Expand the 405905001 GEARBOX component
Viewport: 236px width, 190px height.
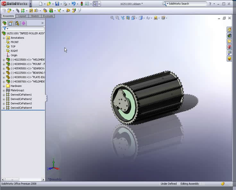[4, 69]
